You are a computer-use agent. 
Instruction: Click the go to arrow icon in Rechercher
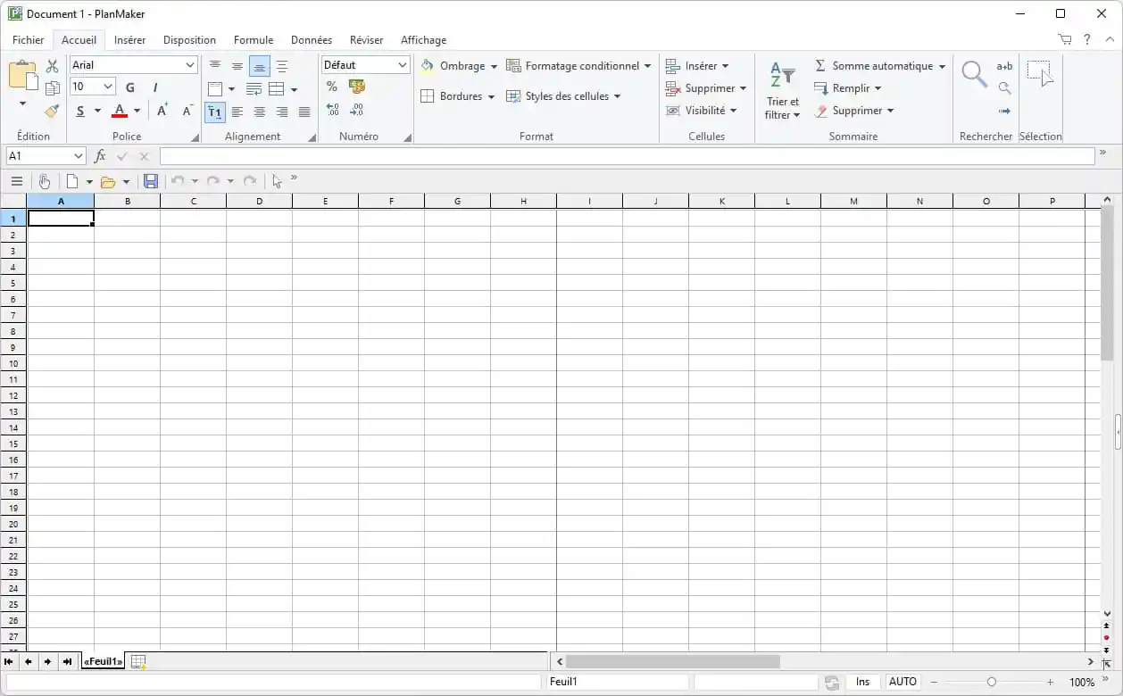pos(1005,111)
